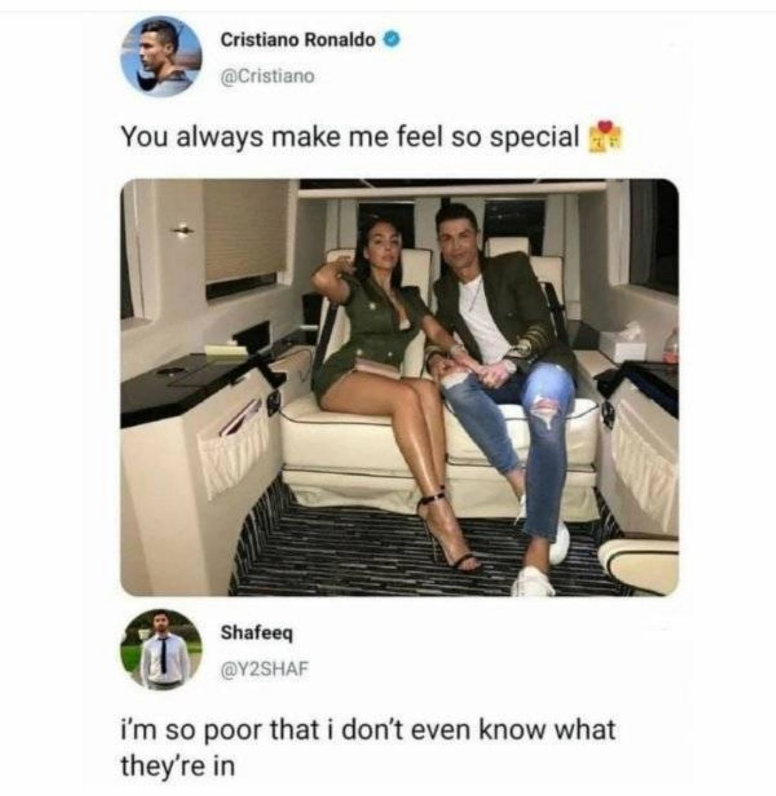
Task: Open the Cristiano Ronaldo display name
Action: click(x=297, y=39)
